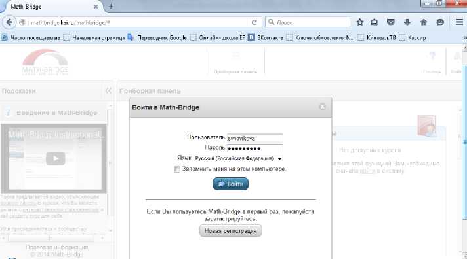467x259 pixels.
Task: Reload the page with refresh icon
Action: pyautogui.click(x=254, y=22)
